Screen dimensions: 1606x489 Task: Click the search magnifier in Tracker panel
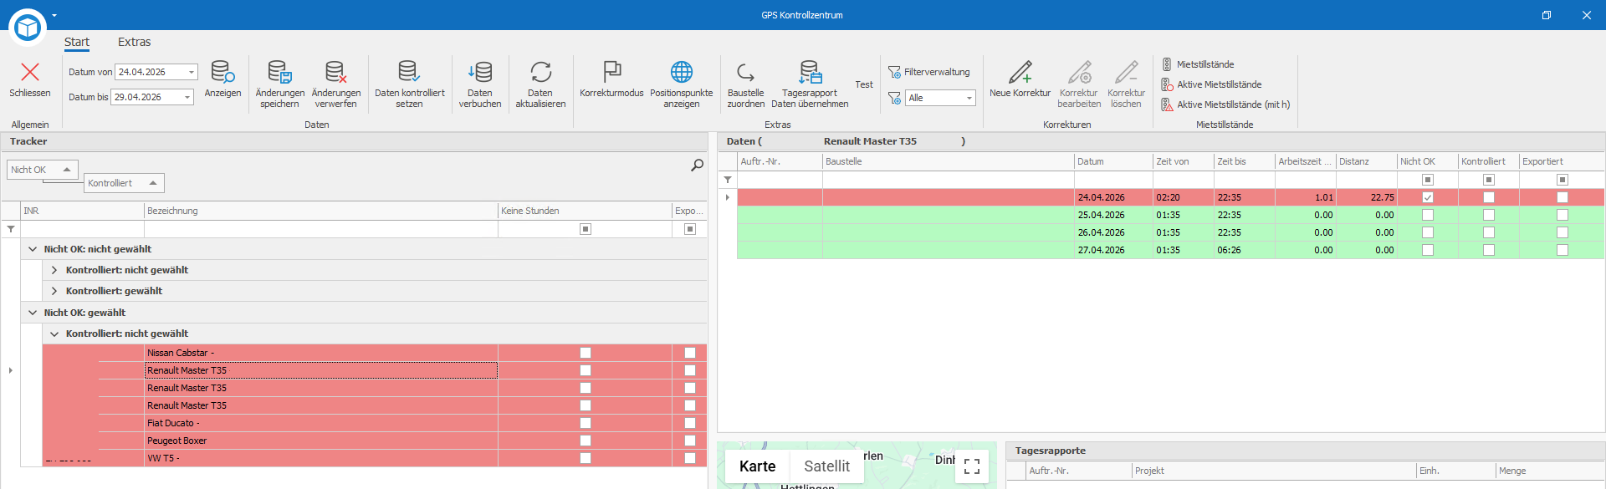(697, 166)
